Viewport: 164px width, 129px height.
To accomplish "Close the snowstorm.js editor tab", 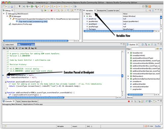I will click(x=33, y=45).
